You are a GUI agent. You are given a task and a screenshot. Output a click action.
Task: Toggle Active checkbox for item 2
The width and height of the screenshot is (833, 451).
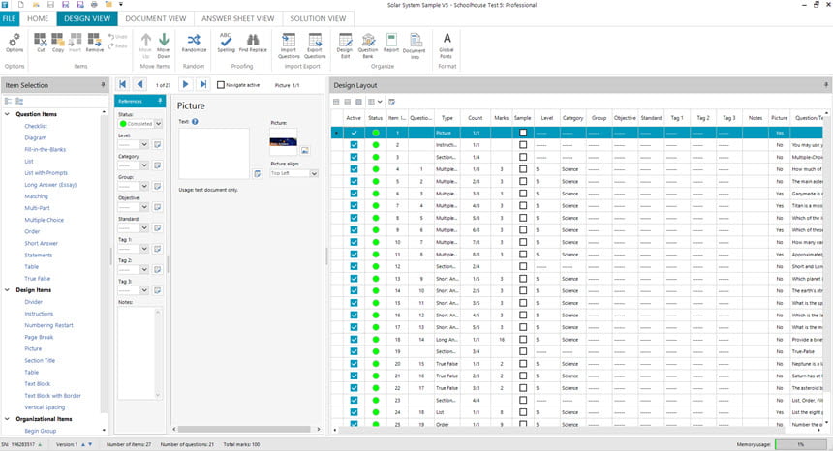click(354, 145)
